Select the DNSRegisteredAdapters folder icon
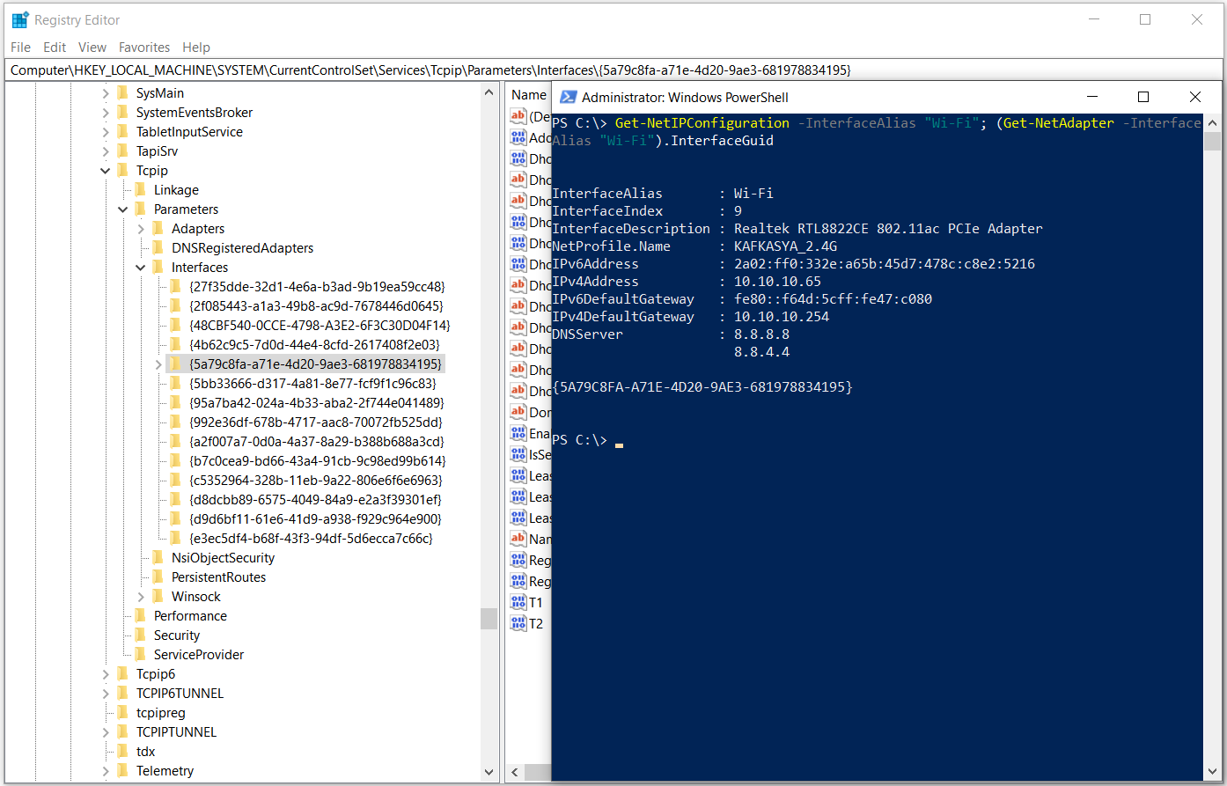This screenshot has width=1227, height=786. pyautogui.click(x=158, y=248)
